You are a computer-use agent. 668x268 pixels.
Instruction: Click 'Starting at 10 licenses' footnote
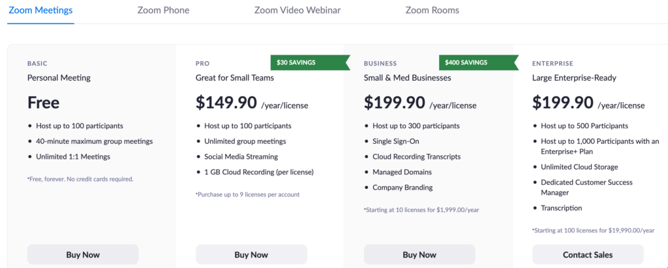tap(422, 210)
